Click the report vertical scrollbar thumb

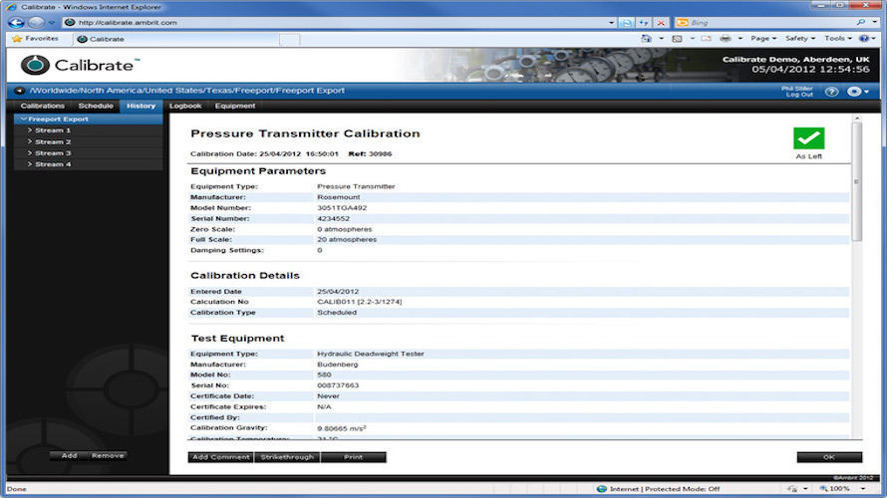[856, 181]
